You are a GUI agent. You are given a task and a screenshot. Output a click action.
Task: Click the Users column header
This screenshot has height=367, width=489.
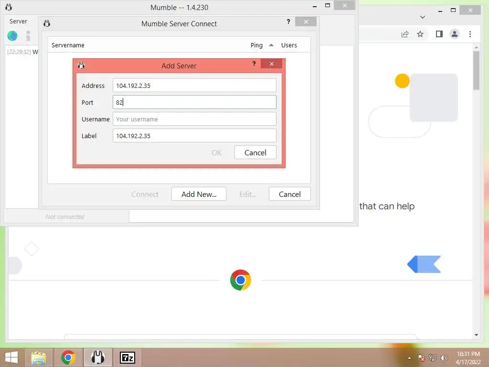(x=289, y=45)
